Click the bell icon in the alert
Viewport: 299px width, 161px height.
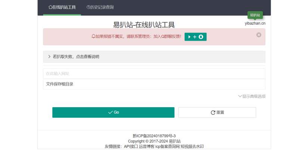pyautogui.click(x=93, y=36)
